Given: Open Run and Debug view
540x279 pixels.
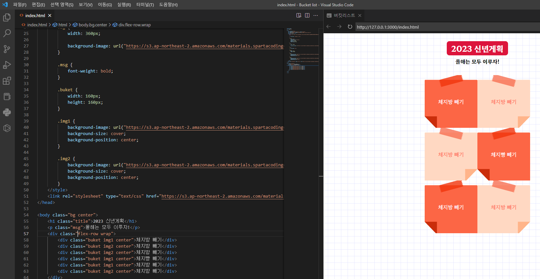Looking at the screenshot, I should click(x=7, y=65).
